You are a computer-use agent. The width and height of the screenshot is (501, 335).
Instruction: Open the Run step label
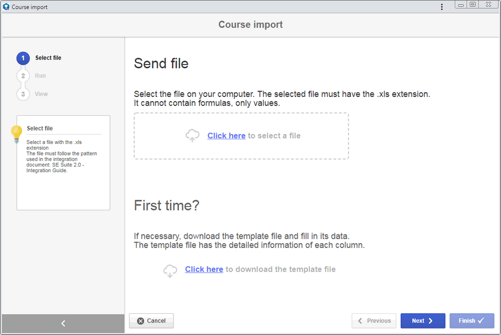(x=40, y=76)
